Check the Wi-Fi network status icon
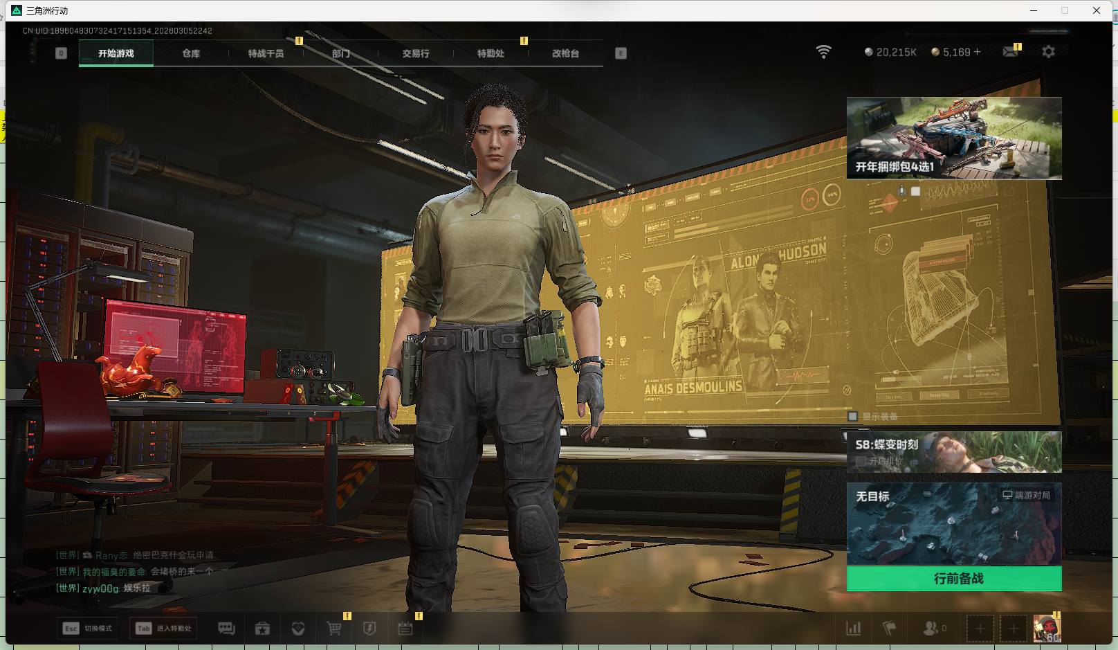The width and height of the screenshot is (1118, 650). tap(823, 52)
